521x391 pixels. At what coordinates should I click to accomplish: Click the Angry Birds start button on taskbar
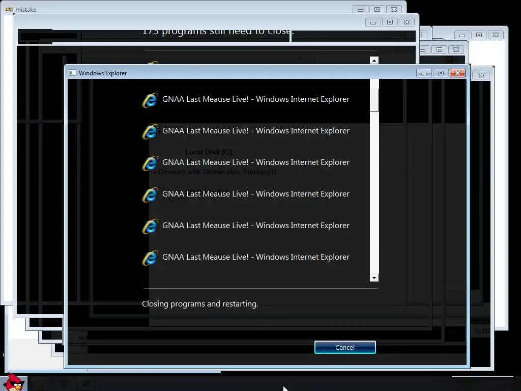pos(14,382)
